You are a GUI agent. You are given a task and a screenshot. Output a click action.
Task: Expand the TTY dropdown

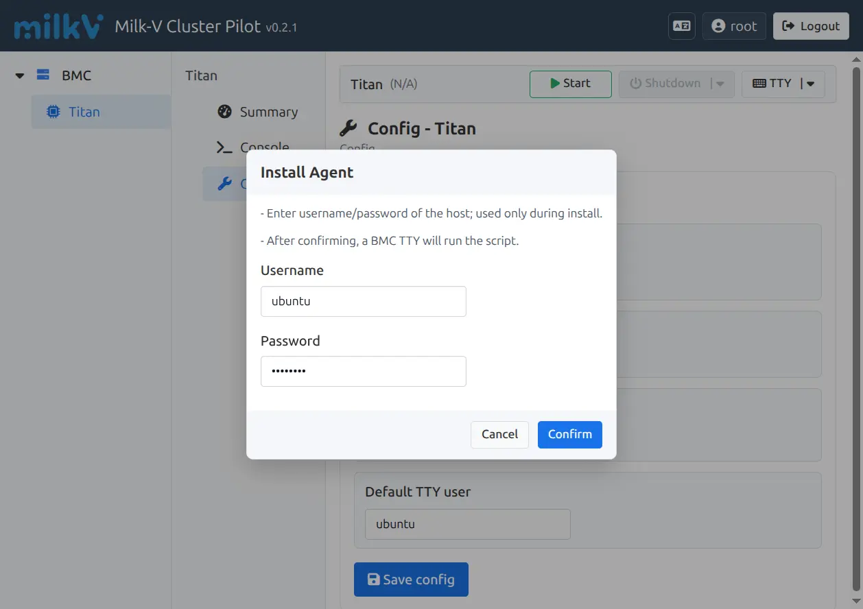809,84
